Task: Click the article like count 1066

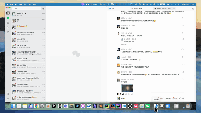Action: (160, 98)
